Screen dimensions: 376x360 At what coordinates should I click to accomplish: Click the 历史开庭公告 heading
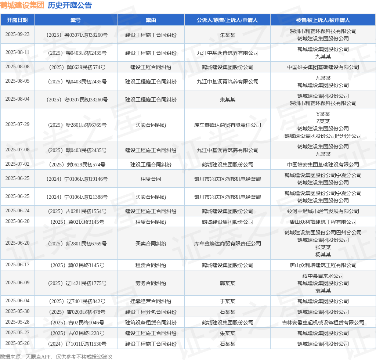[x=70, y=5]
